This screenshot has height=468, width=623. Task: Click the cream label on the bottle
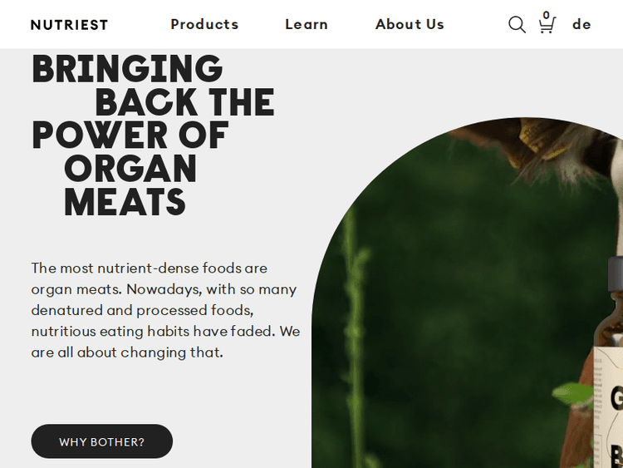pos(609,407)
